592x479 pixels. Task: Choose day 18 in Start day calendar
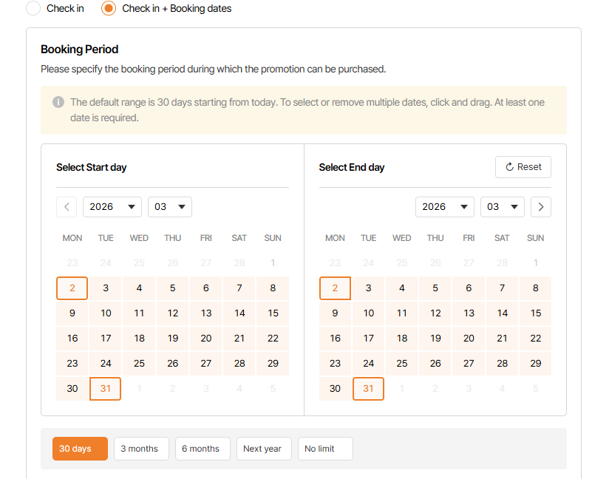pos(139,339)
